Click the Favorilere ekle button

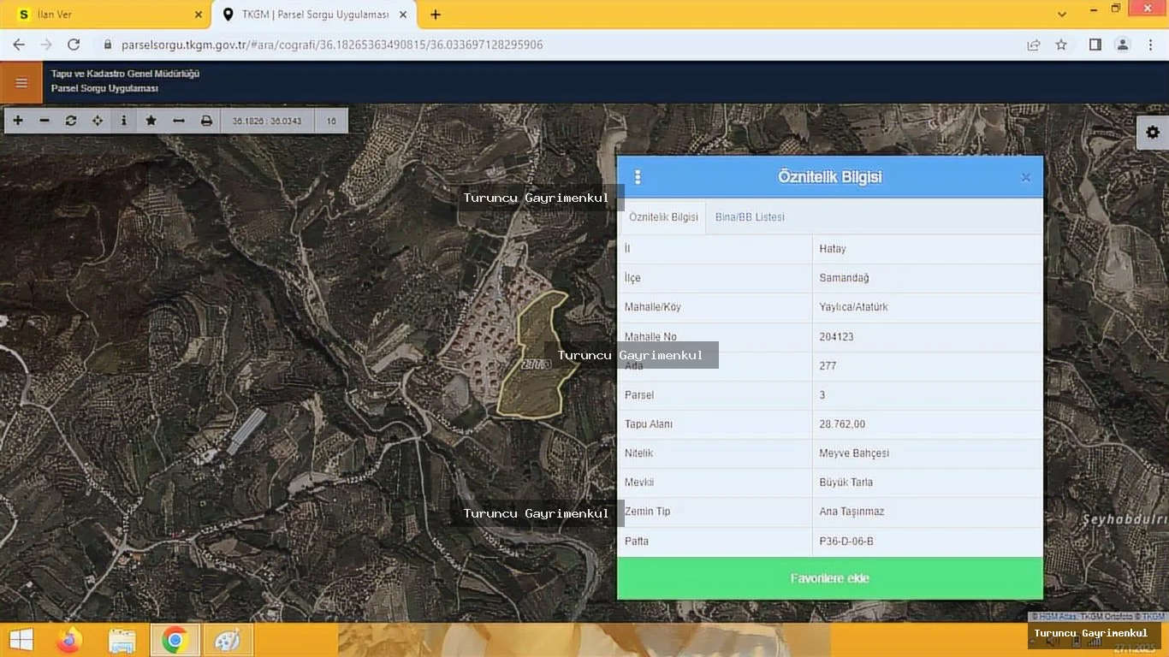[830, 578]
